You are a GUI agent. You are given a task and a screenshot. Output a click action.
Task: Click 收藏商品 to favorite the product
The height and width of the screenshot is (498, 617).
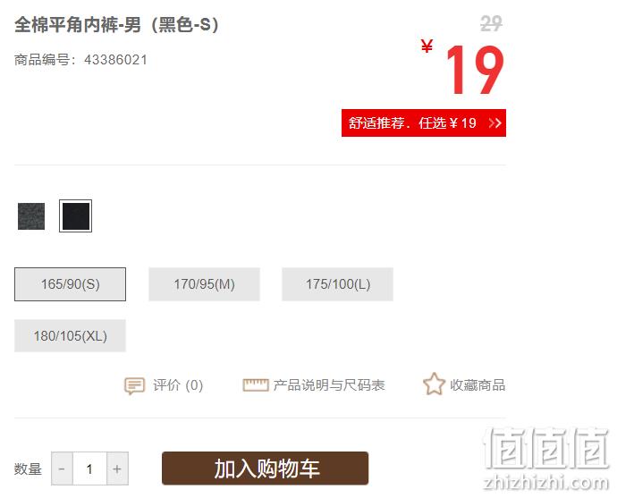pos(478,384)
